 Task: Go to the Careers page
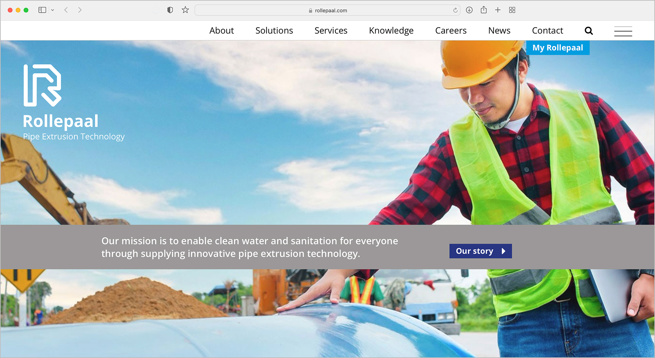coord(451,31)
